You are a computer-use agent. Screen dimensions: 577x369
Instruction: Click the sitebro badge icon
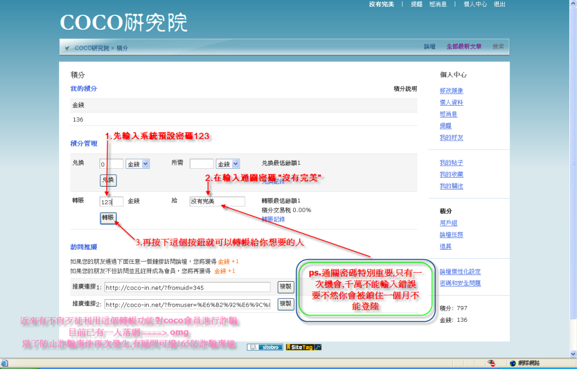coord(265,347)
